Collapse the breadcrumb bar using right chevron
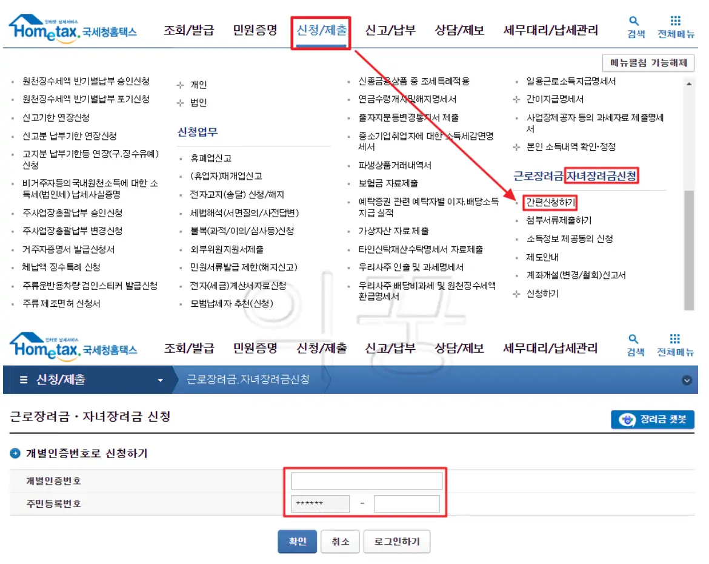709x564 pixels. click(687, 379)
